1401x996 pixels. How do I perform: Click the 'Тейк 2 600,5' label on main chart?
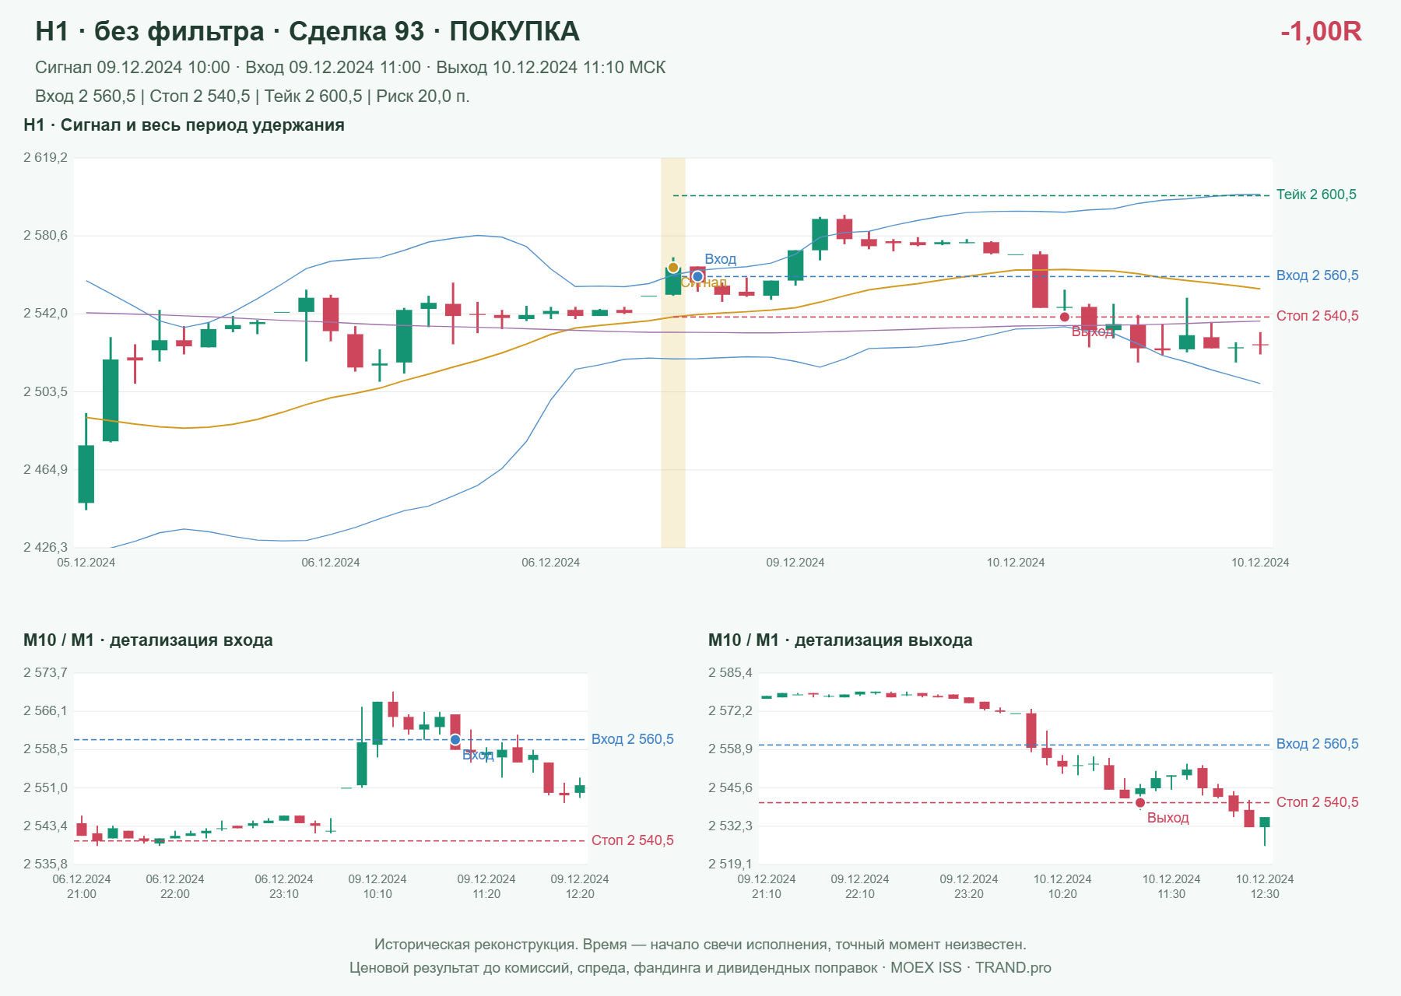coord(1316,195)
